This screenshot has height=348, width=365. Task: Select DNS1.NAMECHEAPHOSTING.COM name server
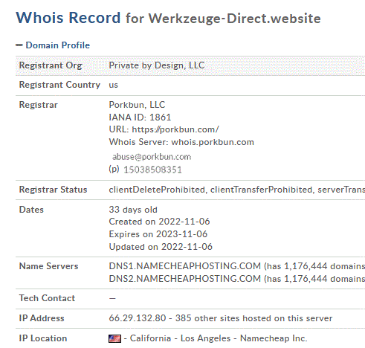pyautogui.click(x=185, y=266)
